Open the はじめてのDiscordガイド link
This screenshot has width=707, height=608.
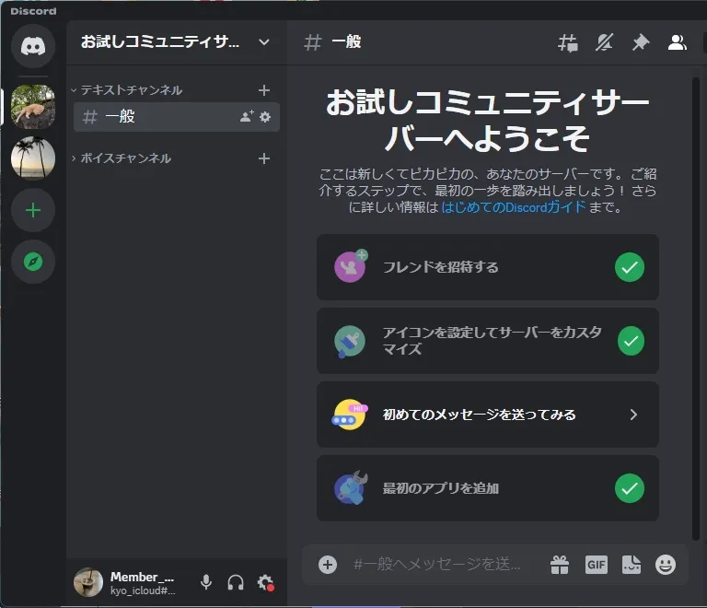(x=514, y=207)
